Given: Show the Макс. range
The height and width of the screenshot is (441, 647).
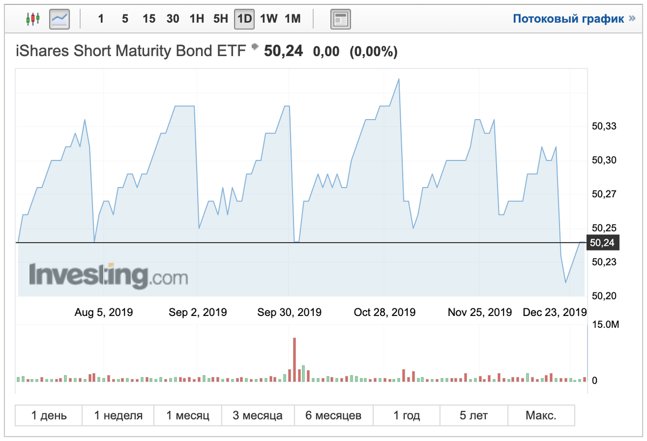Looking at the screenshot, I should (x=541, y=416).
